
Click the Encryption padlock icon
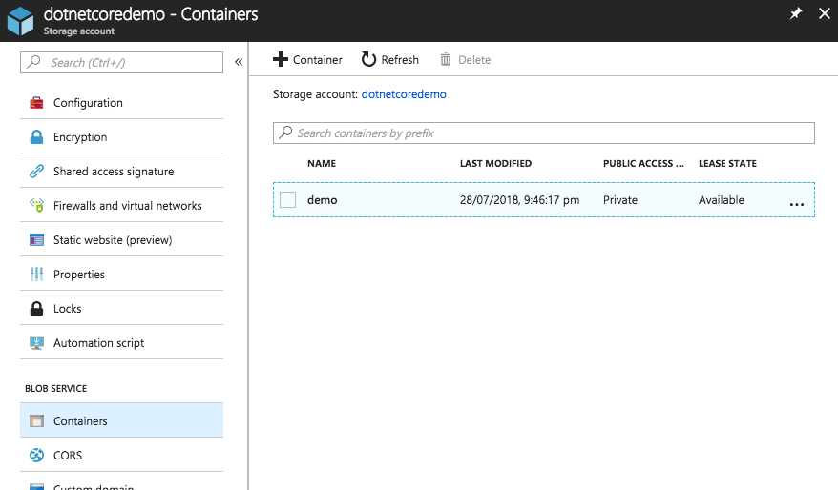[x=36, y=137]
